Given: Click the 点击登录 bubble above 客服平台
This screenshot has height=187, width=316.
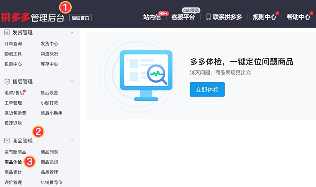Looking at the screenshot, I should tap(191, 10).
